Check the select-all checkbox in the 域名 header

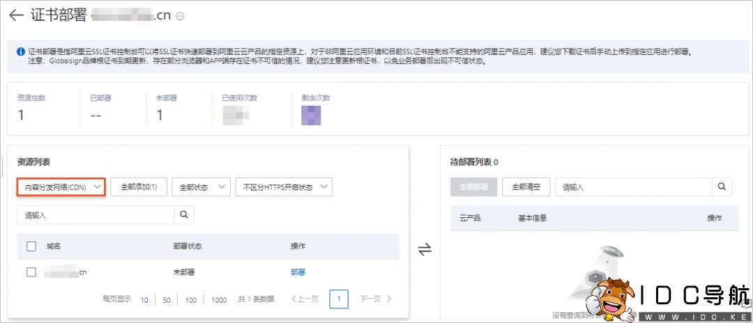pyautogui.click(x=31, y=246)
